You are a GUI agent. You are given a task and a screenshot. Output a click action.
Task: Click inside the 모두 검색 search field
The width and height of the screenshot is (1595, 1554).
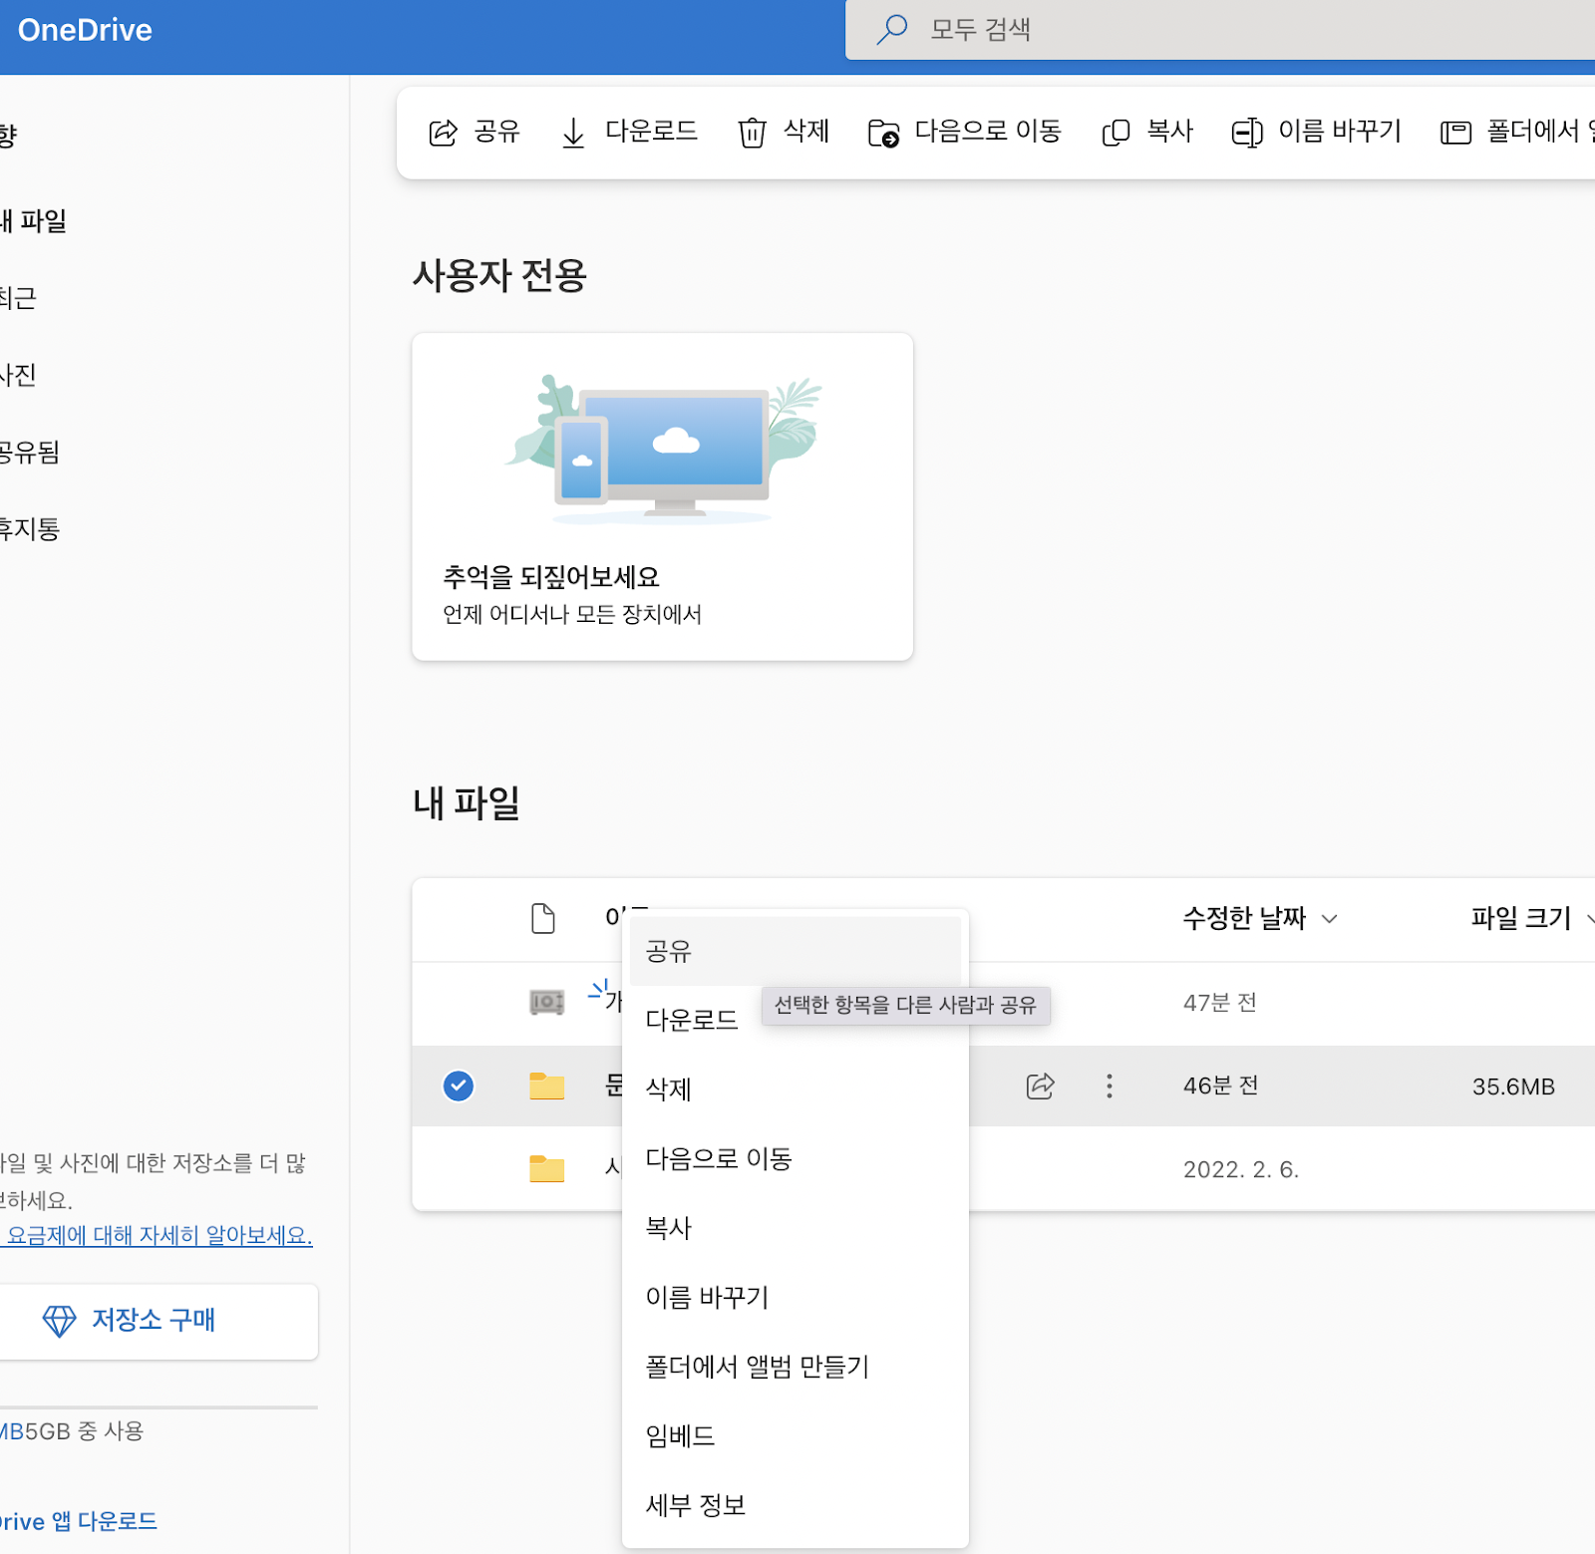tap(1097, 29)
